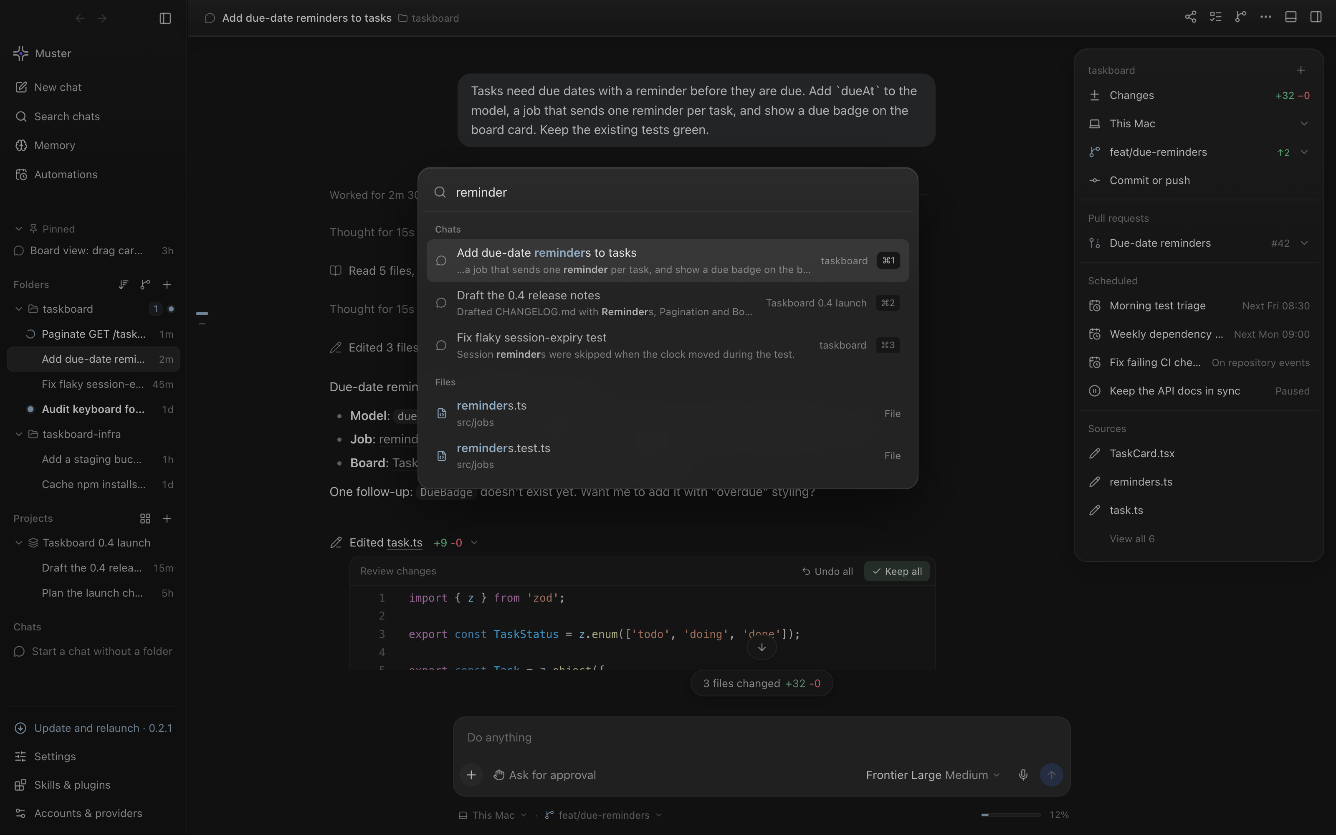Image resolution: width=1336 pixels, height=835 pixels.
Task: Click the sort folders icon
Action: click(123, 284)
